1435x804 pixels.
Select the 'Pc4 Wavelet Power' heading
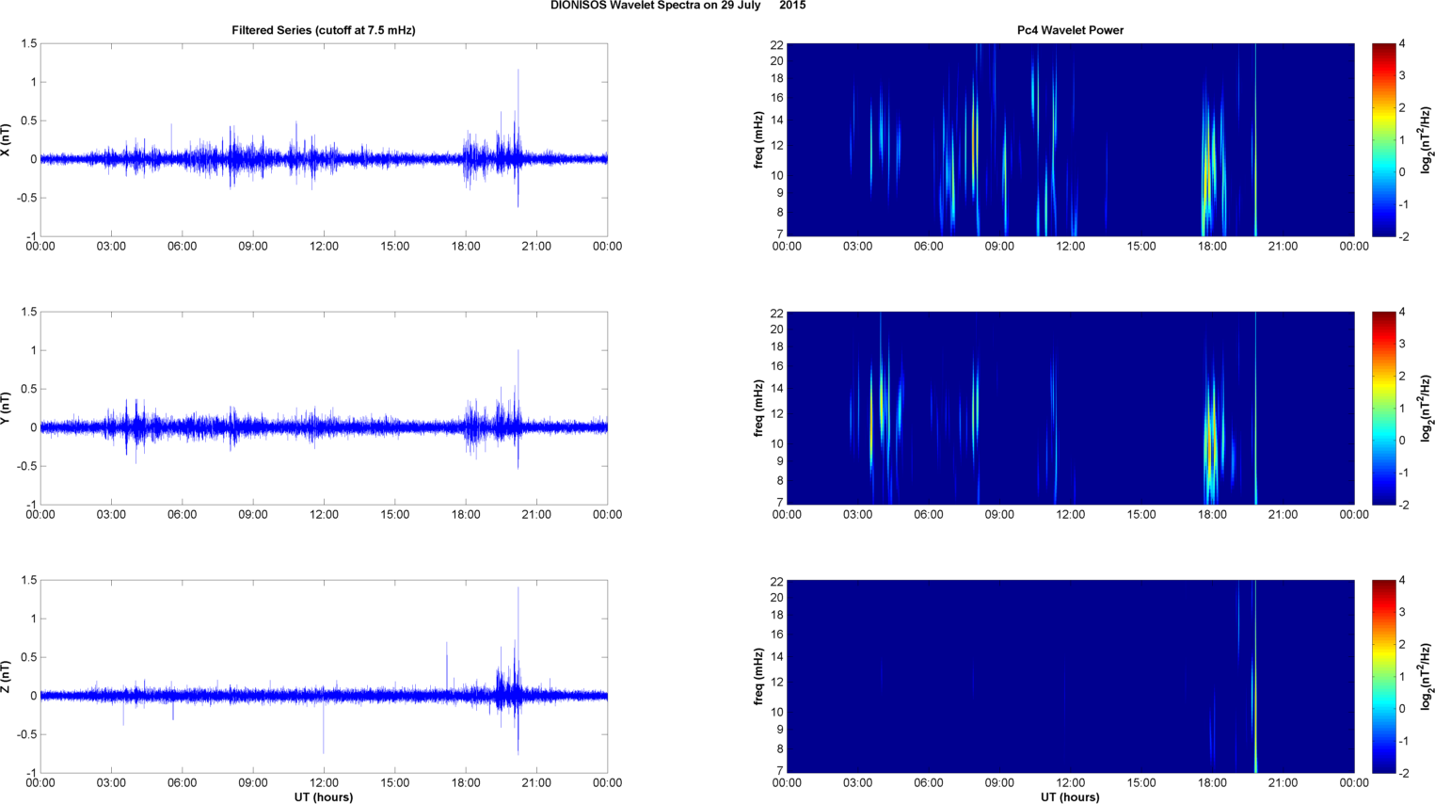tap(1070, 30)
